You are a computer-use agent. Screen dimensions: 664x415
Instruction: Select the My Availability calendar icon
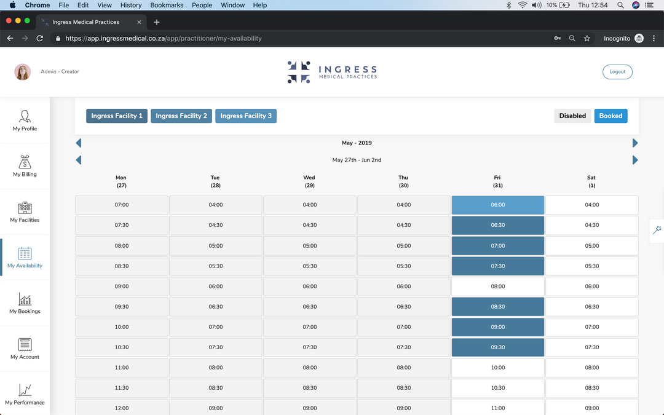(25, 254)
